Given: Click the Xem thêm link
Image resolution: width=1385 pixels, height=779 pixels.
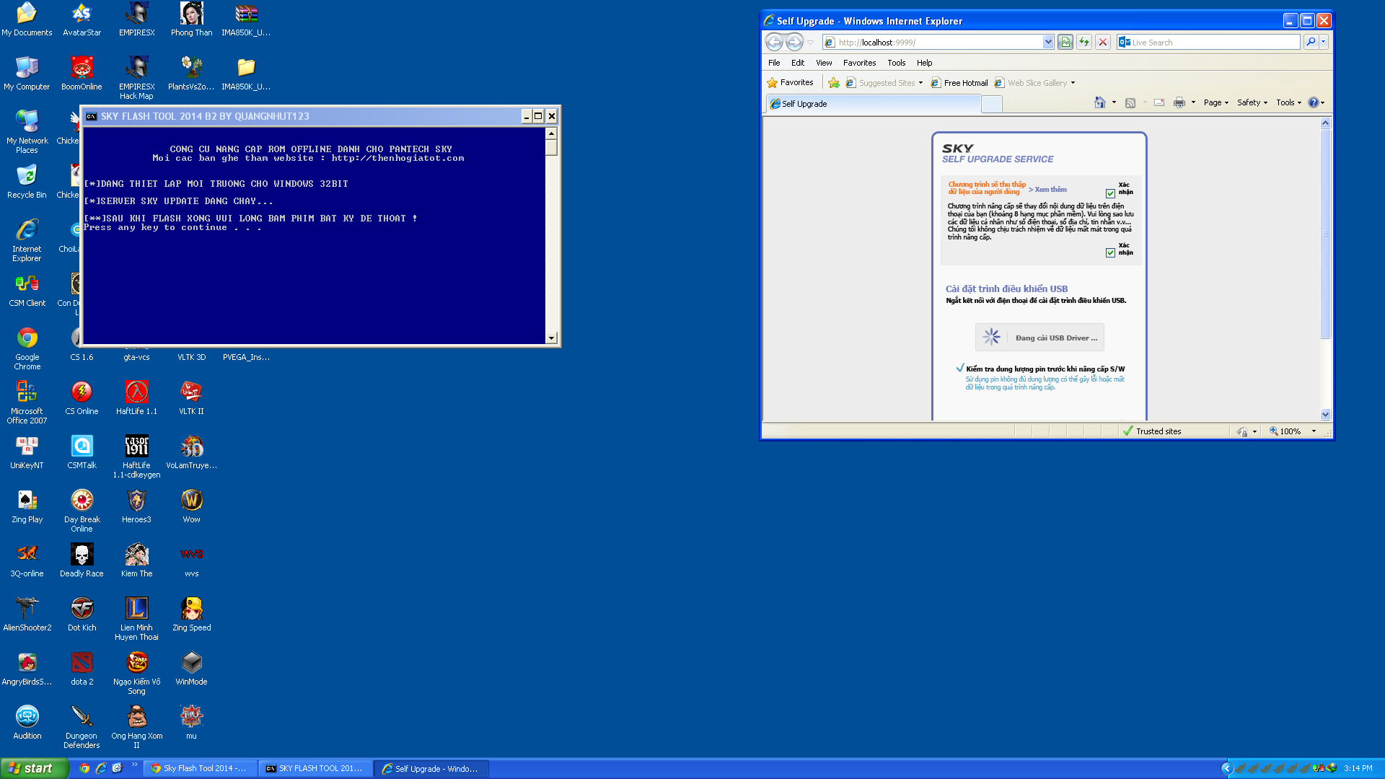Looking at the screenshot, I should point(1047,190).
